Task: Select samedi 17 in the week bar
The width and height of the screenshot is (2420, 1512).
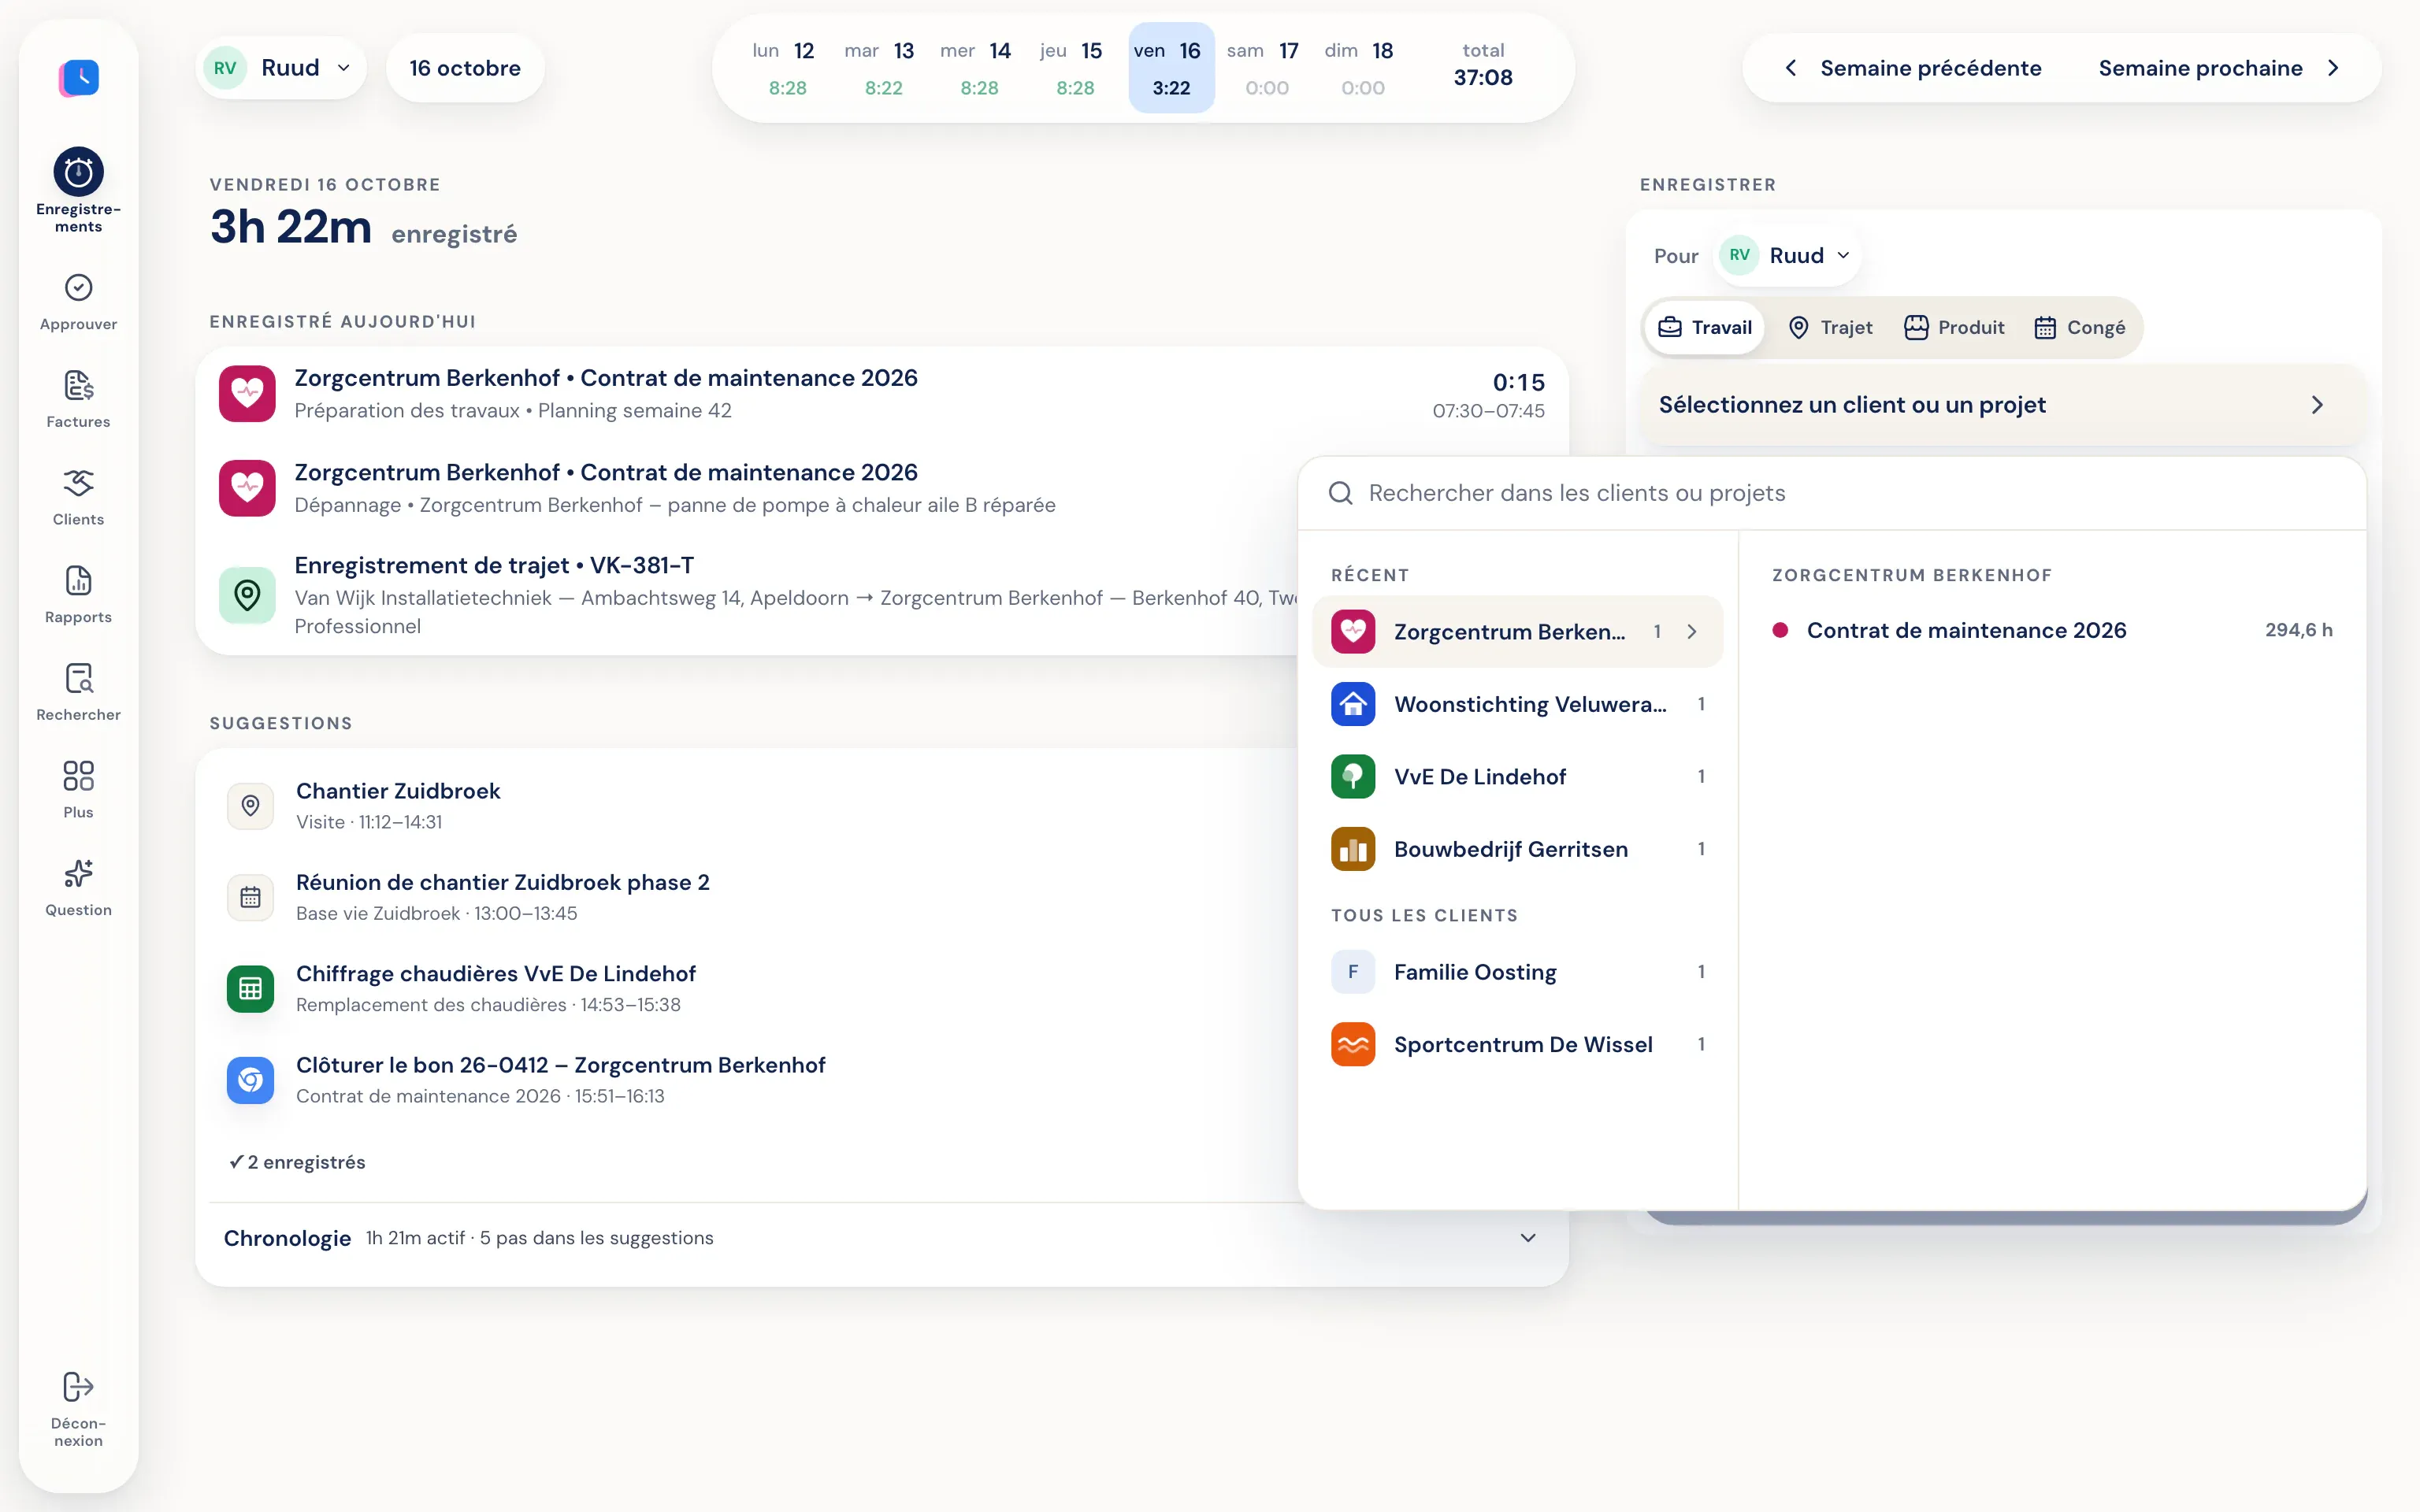Action: click(1266, 68)
